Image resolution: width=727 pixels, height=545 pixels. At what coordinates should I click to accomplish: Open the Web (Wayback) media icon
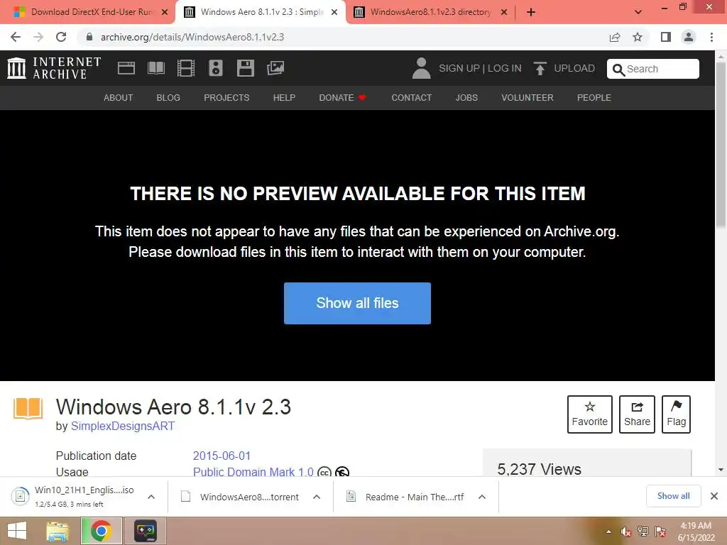[x=126, y=68]
